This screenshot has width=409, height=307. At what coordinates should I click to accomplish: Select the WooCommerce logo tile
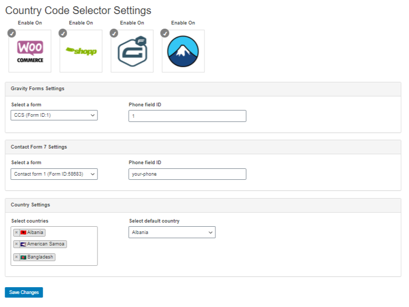click(x=30, y=51)
